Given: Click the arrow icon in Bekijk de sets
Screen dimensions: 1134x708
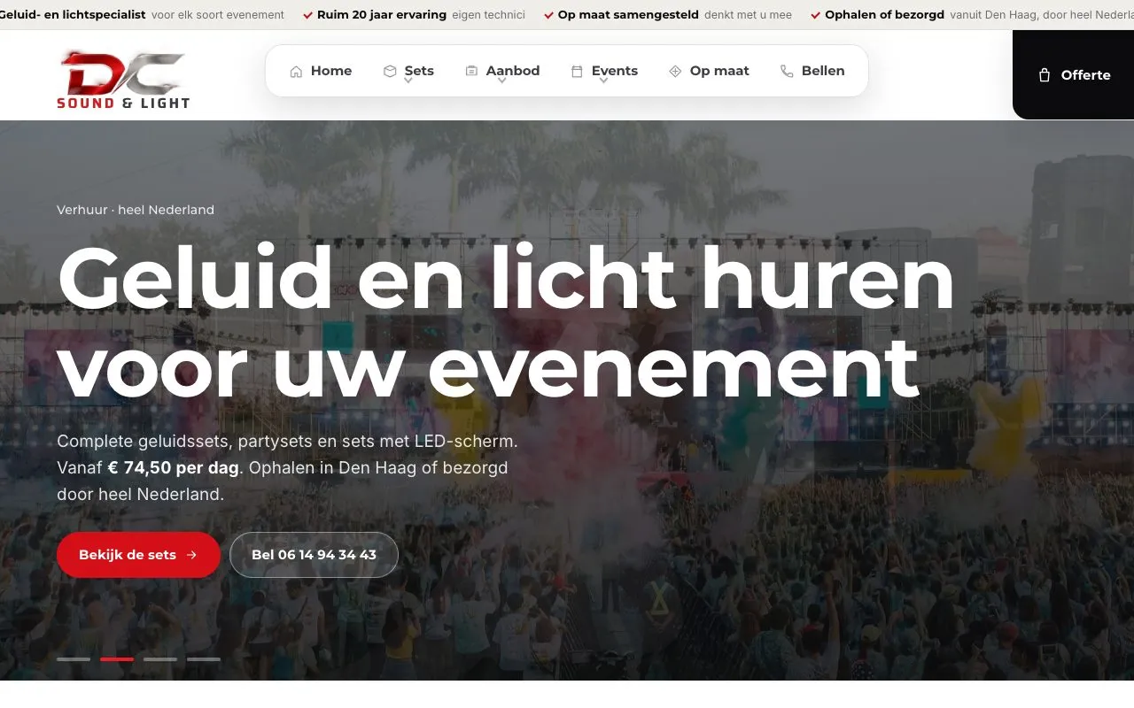Looking at the screenshot, I should click(192, 555).
